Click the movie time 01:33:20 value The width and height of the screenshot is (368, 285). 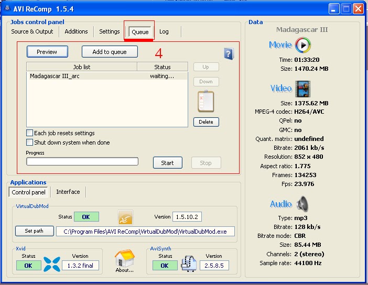[307, 60]
